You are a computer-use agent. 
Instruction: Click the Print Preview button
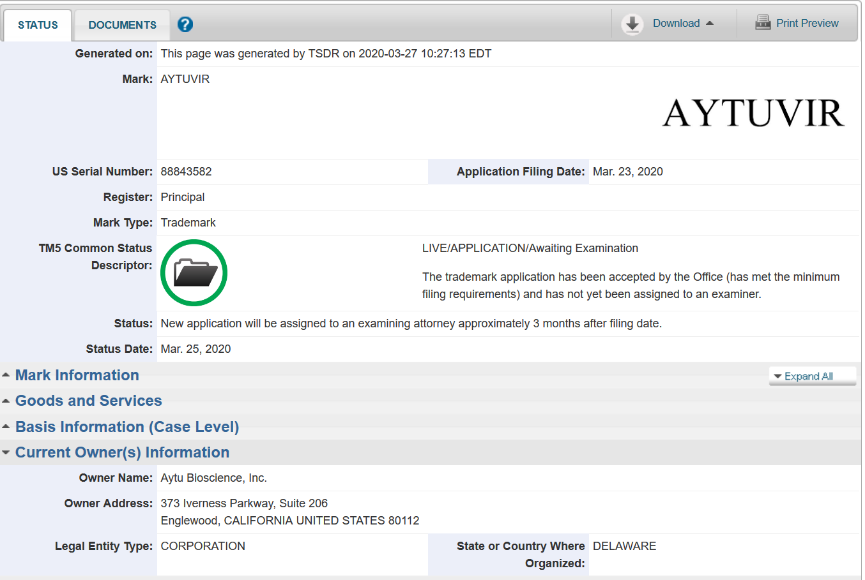807,22
